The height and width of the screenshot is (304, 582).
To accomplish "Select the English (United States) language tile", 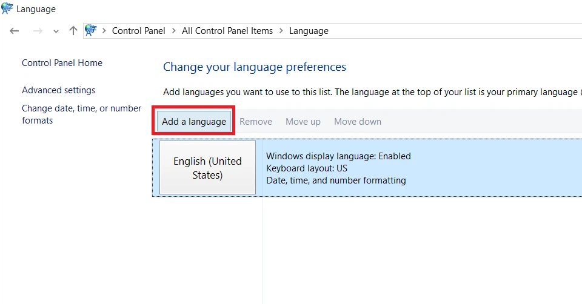I will point(207,168).
